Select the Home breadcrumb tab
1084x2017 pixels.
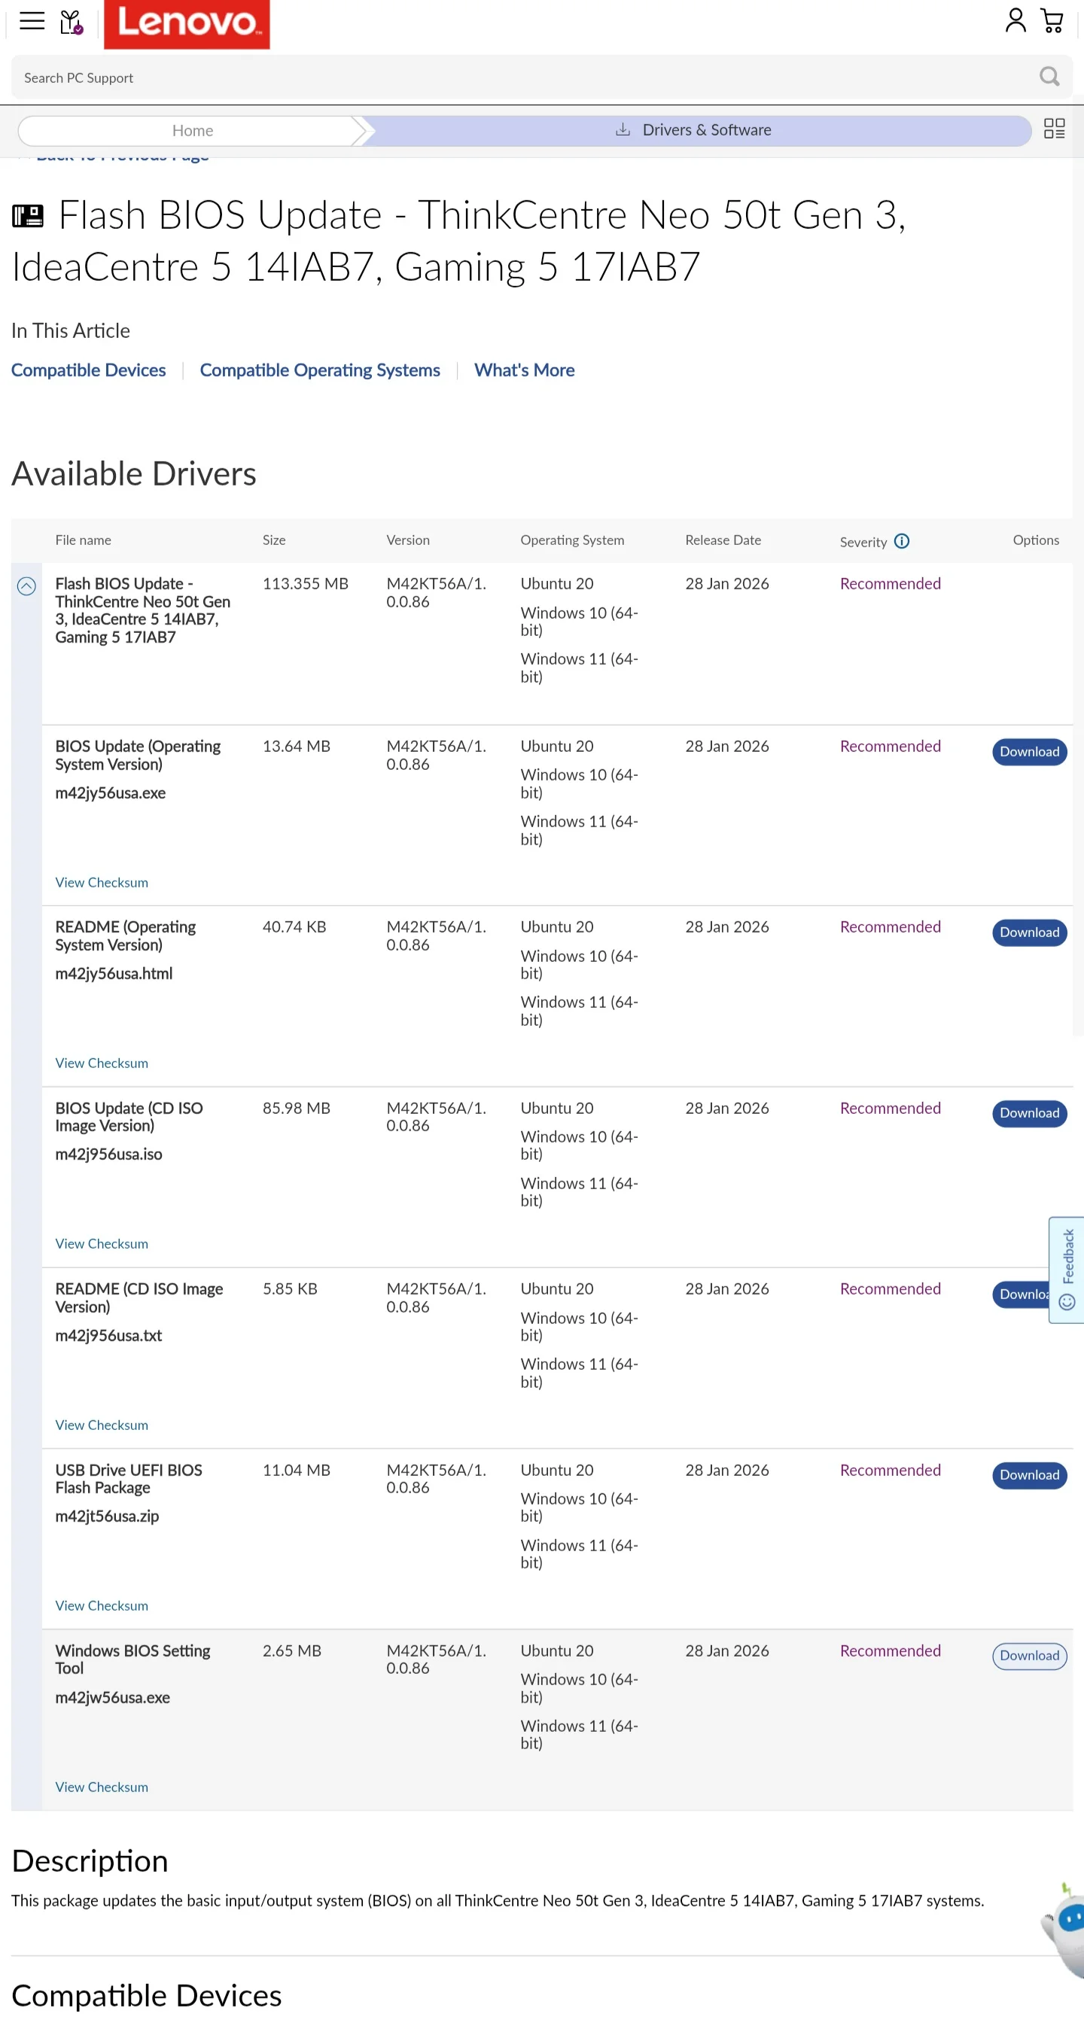coord(192,131)
